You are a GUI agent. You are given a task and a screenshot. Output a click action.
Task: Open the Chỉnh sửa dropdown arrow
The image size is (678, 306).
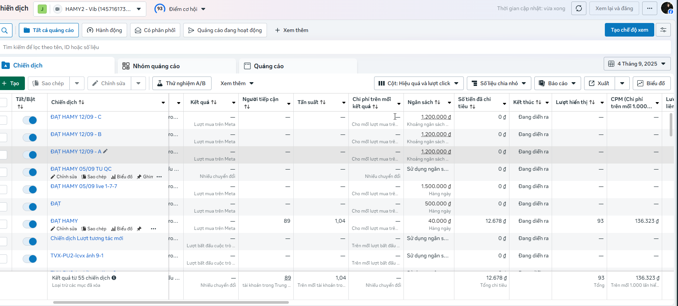click(x=138, y=83)
